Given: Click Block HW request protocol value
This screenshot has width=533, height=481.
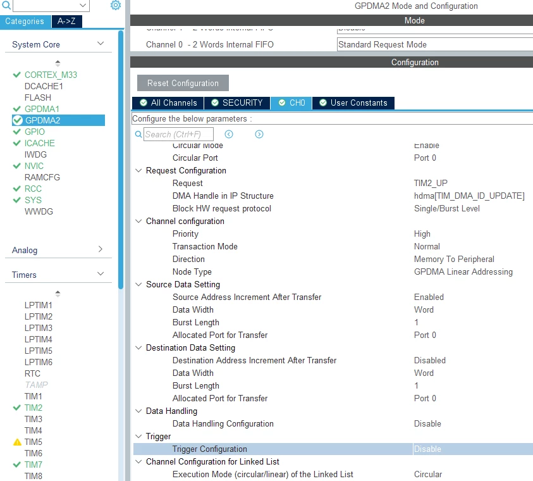Looking at the screenshot, I should pyautogui.click(x=446, y=208).
